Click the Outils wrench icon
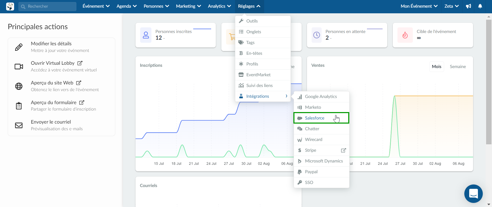This screenshot has height=207, width=492. (241, 21)
